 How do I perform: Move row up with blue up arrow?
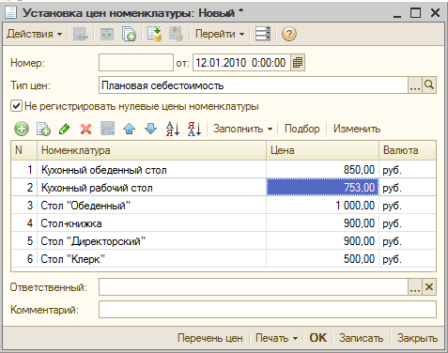[130, 129]
